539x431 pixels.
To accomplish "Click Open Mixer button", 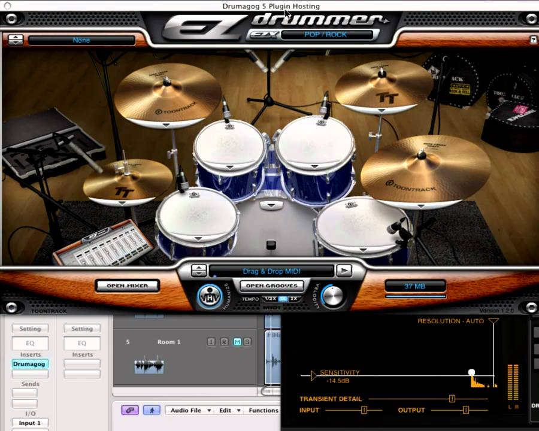I will coord(127,286).
